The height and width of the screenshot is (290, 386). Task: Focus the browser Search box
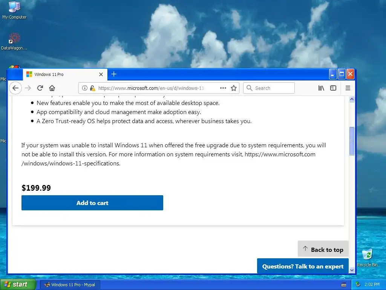tap(269, 88)
